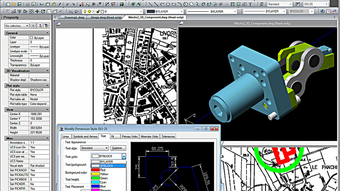Image resolution: width=340 pixels, height=191 pixels.
Task: Click the layer light bulb on/off icon
Action: [x=85, y=11]
